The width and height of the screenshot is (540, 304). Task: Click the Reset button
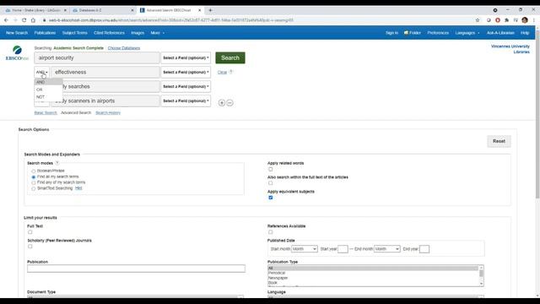499,141
